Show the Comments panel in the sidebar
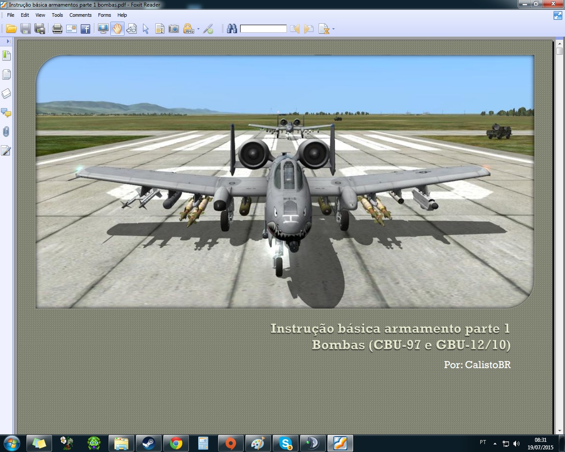This screenshot has height=452, width=565. point(6,113)
